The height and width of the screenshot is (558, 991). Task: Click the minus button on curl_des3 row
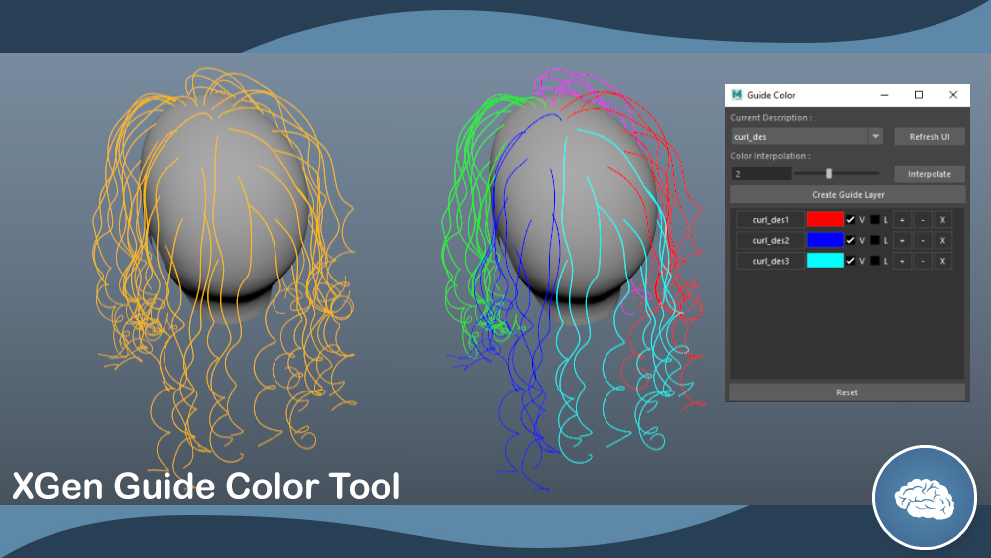click(923, 261)
